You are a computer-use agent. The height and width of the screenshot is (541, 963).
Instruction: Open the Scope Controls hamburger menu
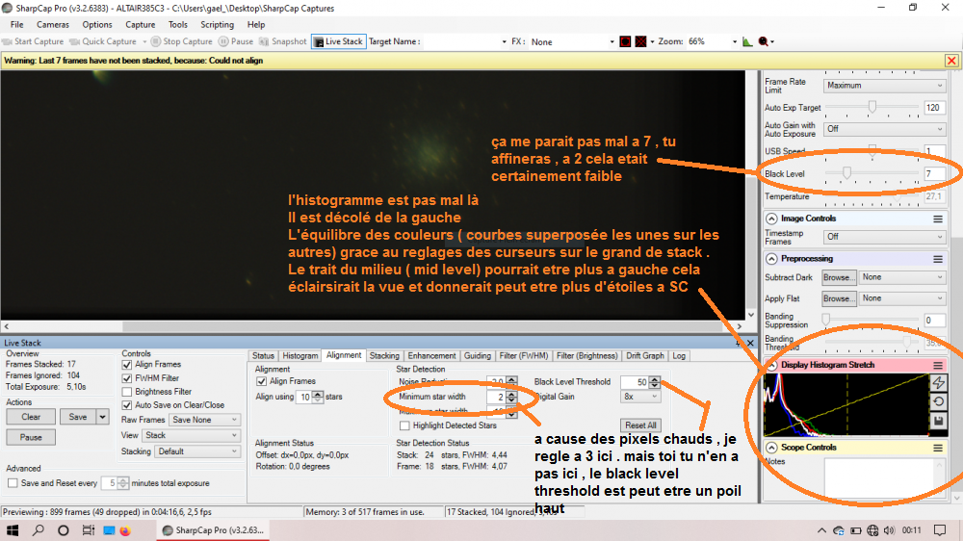(938, 449)
